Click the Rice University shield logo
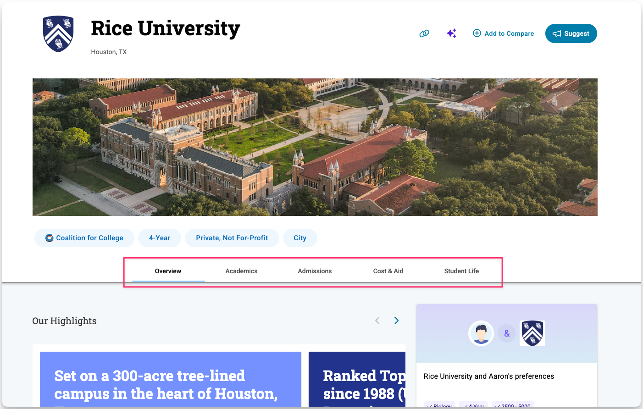643x409 pixels. 58,34
